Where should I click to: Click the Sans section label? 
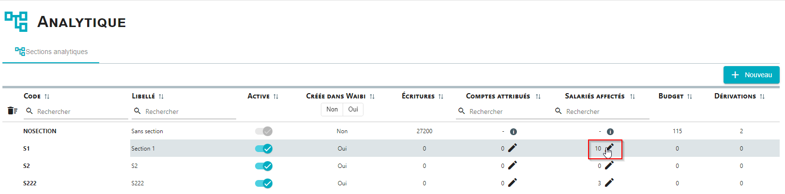[147, 131]
